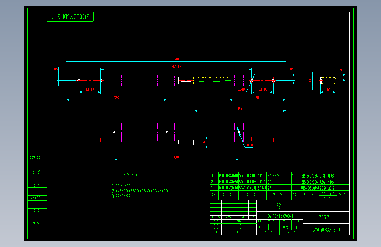This screenshot has width=381, height=247.
Task: Click the scale cell reading 1:5 in the title block
Action: point(297,227)
